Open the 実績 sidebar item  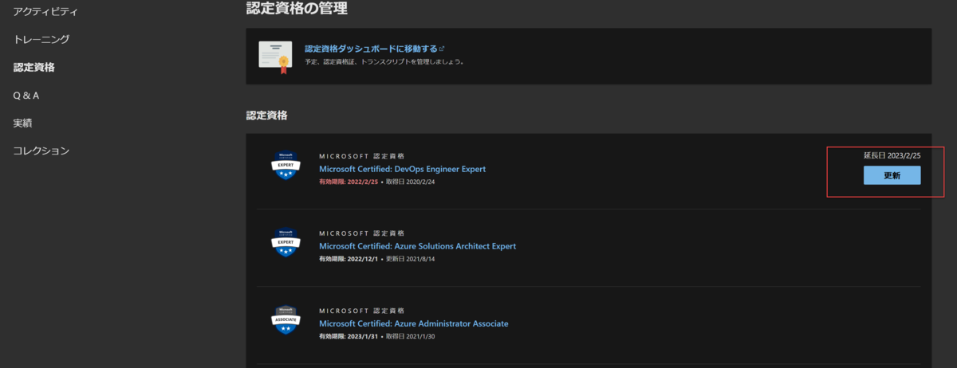23,123
